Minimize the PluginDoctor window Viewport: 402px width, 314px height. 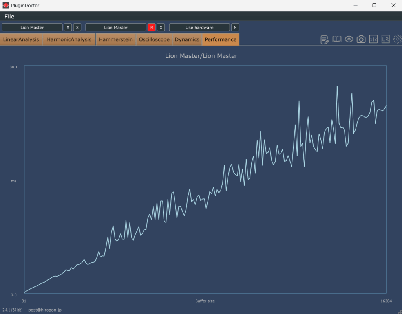355,5
